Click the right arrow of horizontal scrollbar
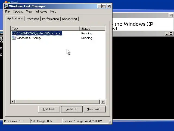The width and height of the screenshot is (174, 131). 103,102
